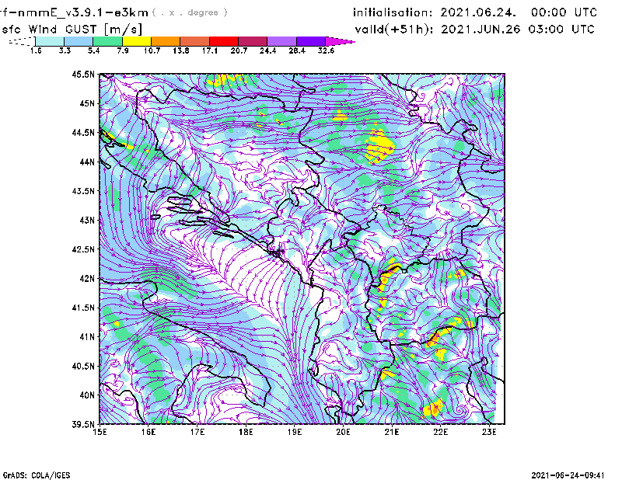Click the '00:00 UTC' initialisation time
Screen dimensions: 622x480
click(564, 12)
